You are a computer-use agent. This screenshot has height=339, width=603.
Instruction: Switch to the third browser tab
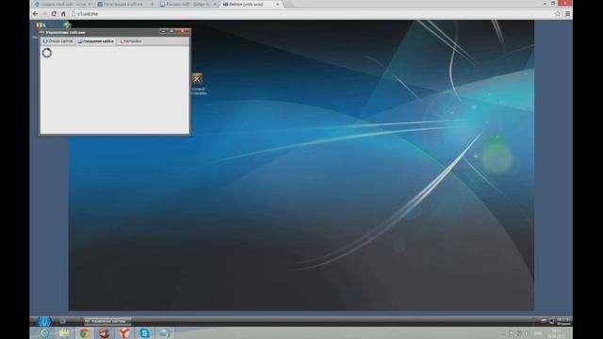click(x=187, y=4)
